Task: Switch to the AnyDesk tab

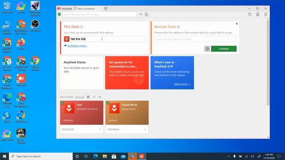Action: pyautogui.click(x=65, y=8)
